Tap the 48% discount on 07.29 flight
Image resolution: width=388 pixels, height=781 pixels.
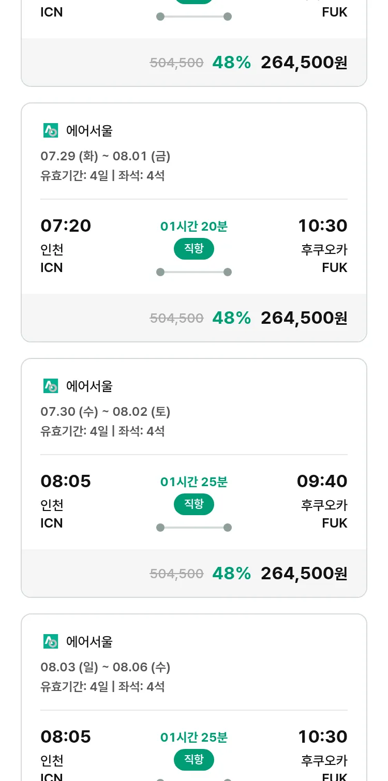(x=231, y=318)
